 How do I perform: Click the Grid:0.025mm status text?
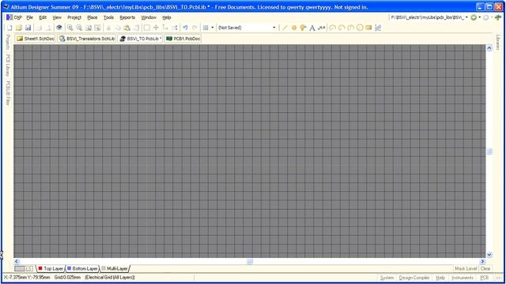click(x=67, y=277)
